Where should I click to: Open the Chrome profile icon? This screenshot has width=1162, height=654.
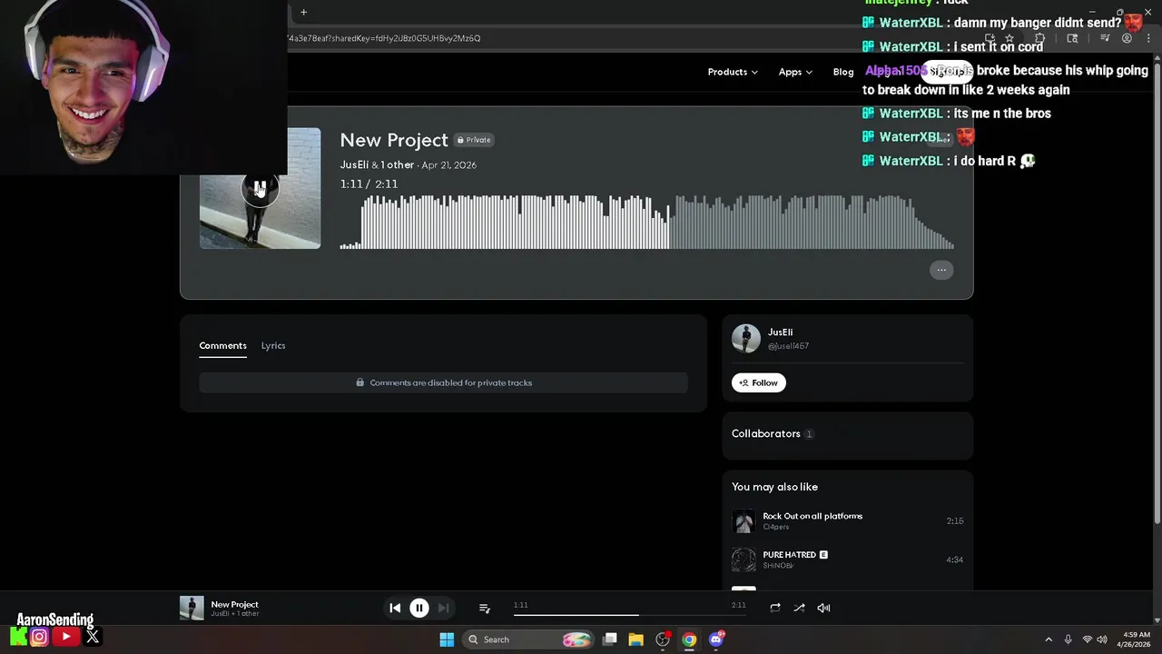(x=1127, y=38)
